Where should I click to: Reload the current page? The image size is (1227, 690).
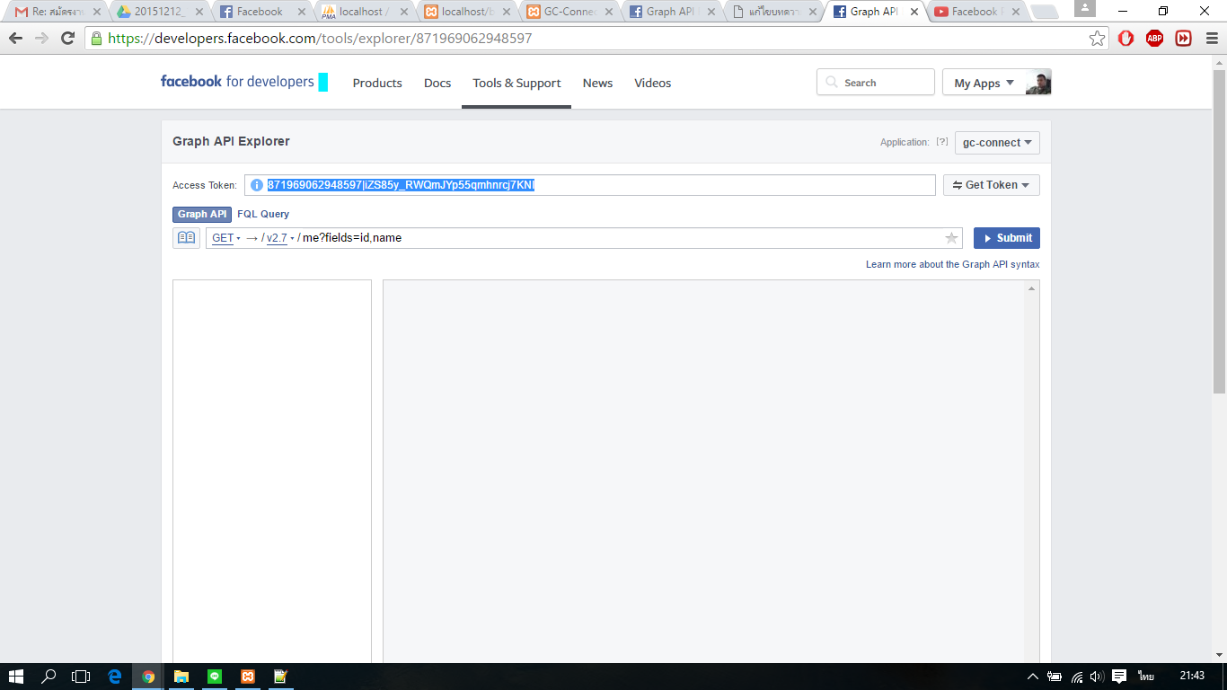pos(67,39)
